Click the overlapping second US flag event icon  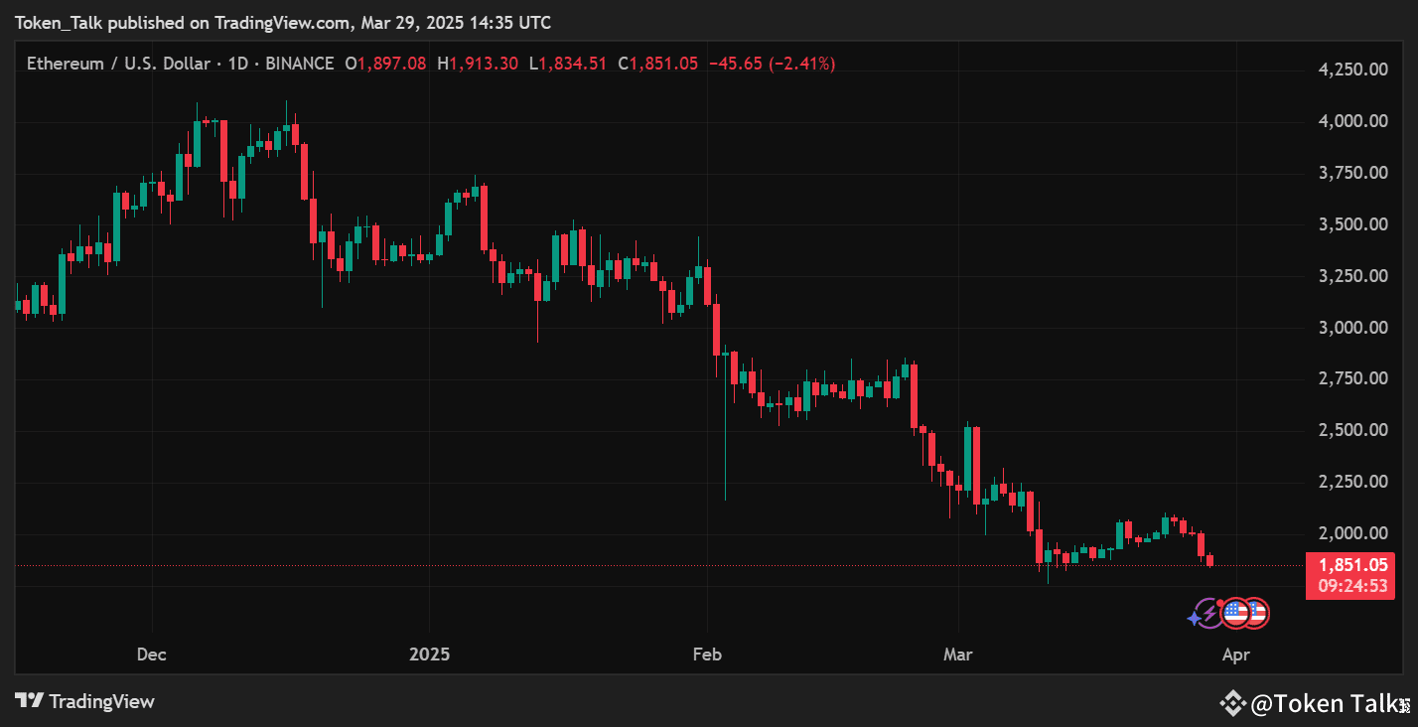[x=1259, y=614]
